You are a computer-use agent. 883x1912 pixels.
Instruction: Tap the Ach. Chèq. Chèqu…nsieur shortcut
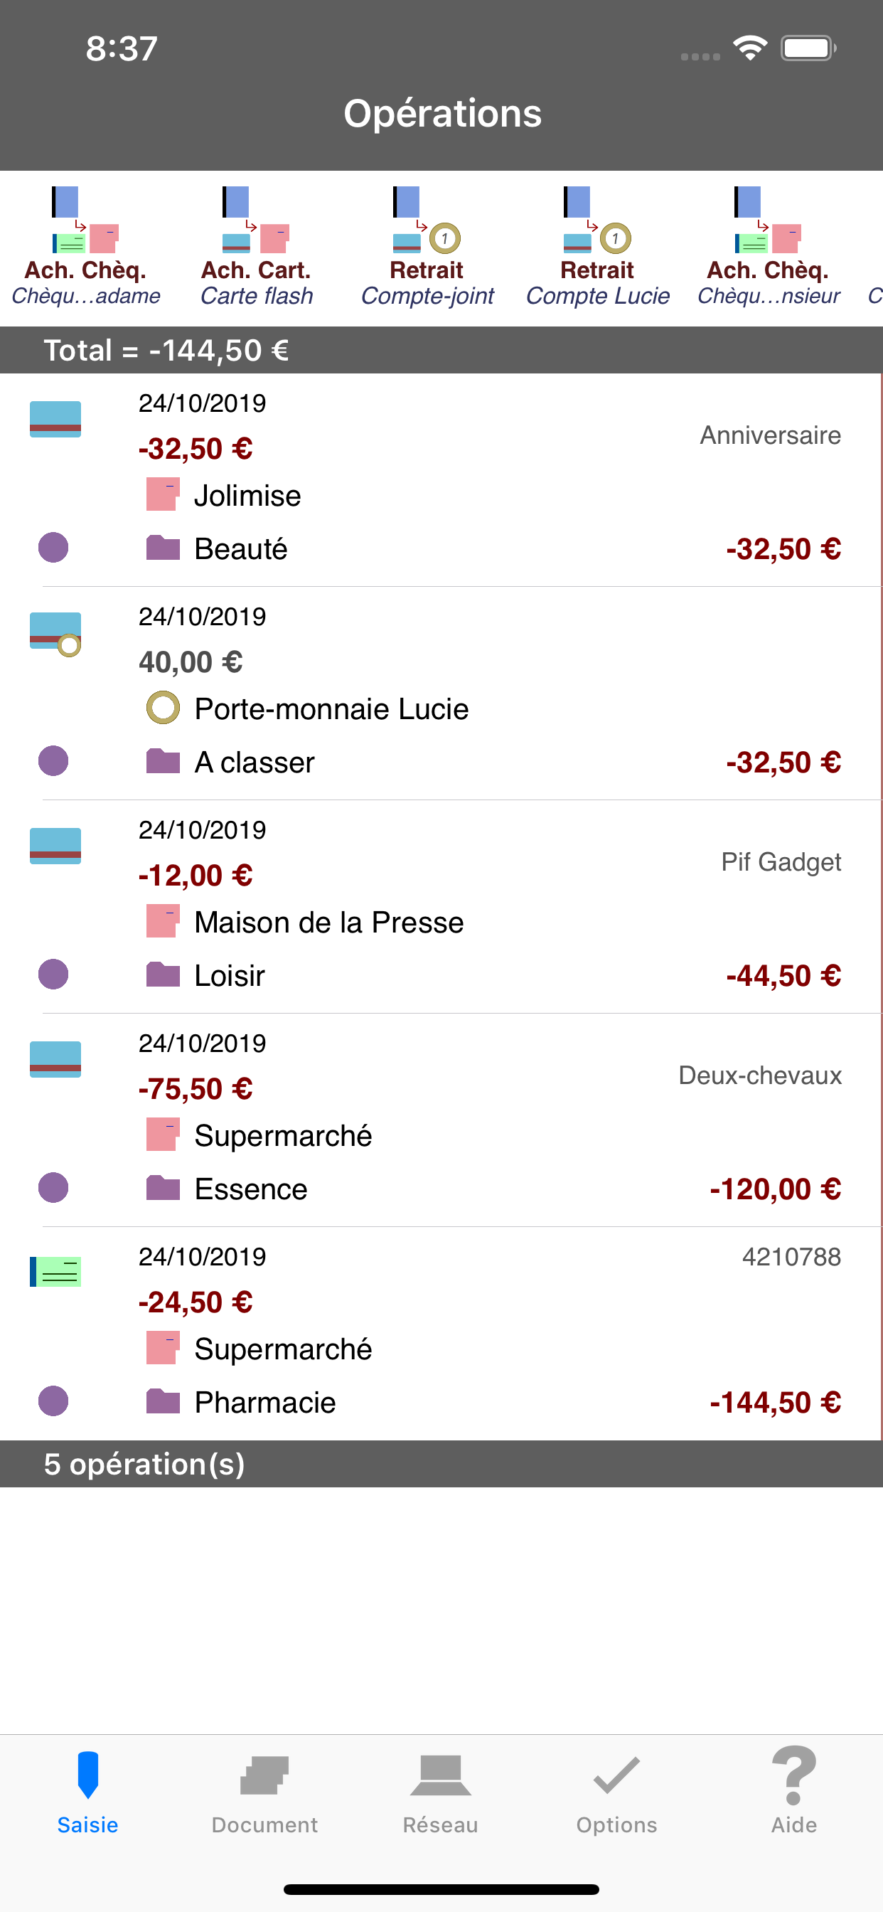pyautogui.click(x=768, y=246)
